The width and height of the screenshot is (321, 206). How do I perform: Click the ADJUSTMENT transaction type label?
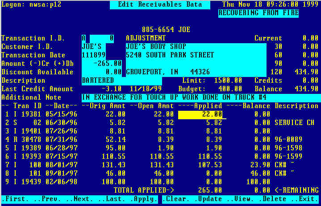point(146,38)
